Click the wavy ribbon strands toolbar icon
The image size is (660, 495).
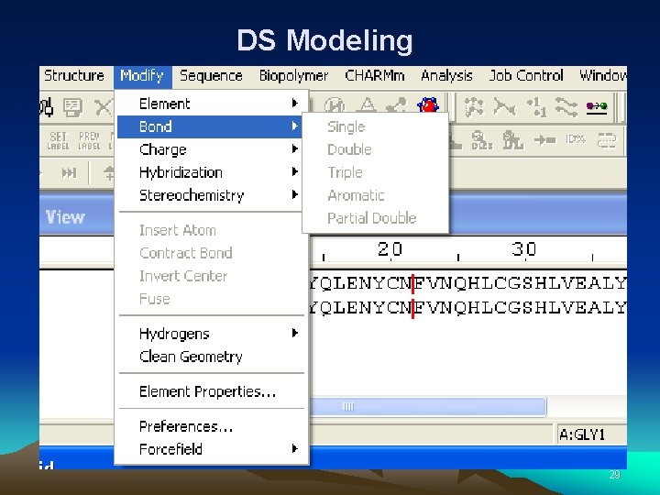tap(566, 107)
